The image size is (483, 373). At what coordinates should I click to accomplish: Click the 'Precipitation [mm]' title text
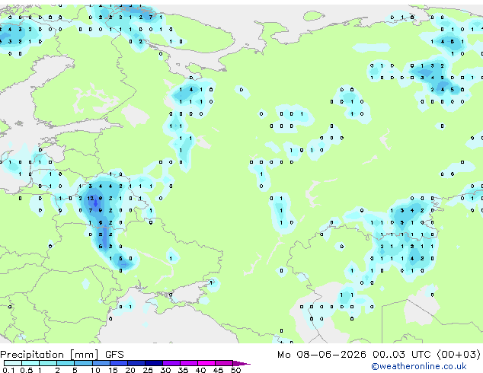click(x=50, y=355)
